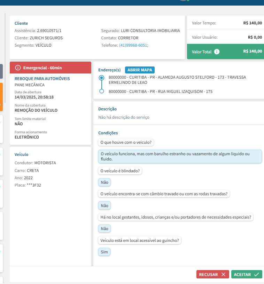Image resolution: width=264 pixels, height=284 pixels.
Task: Click the checkmark icon on Aceitar
Action: tap(257, 275)
